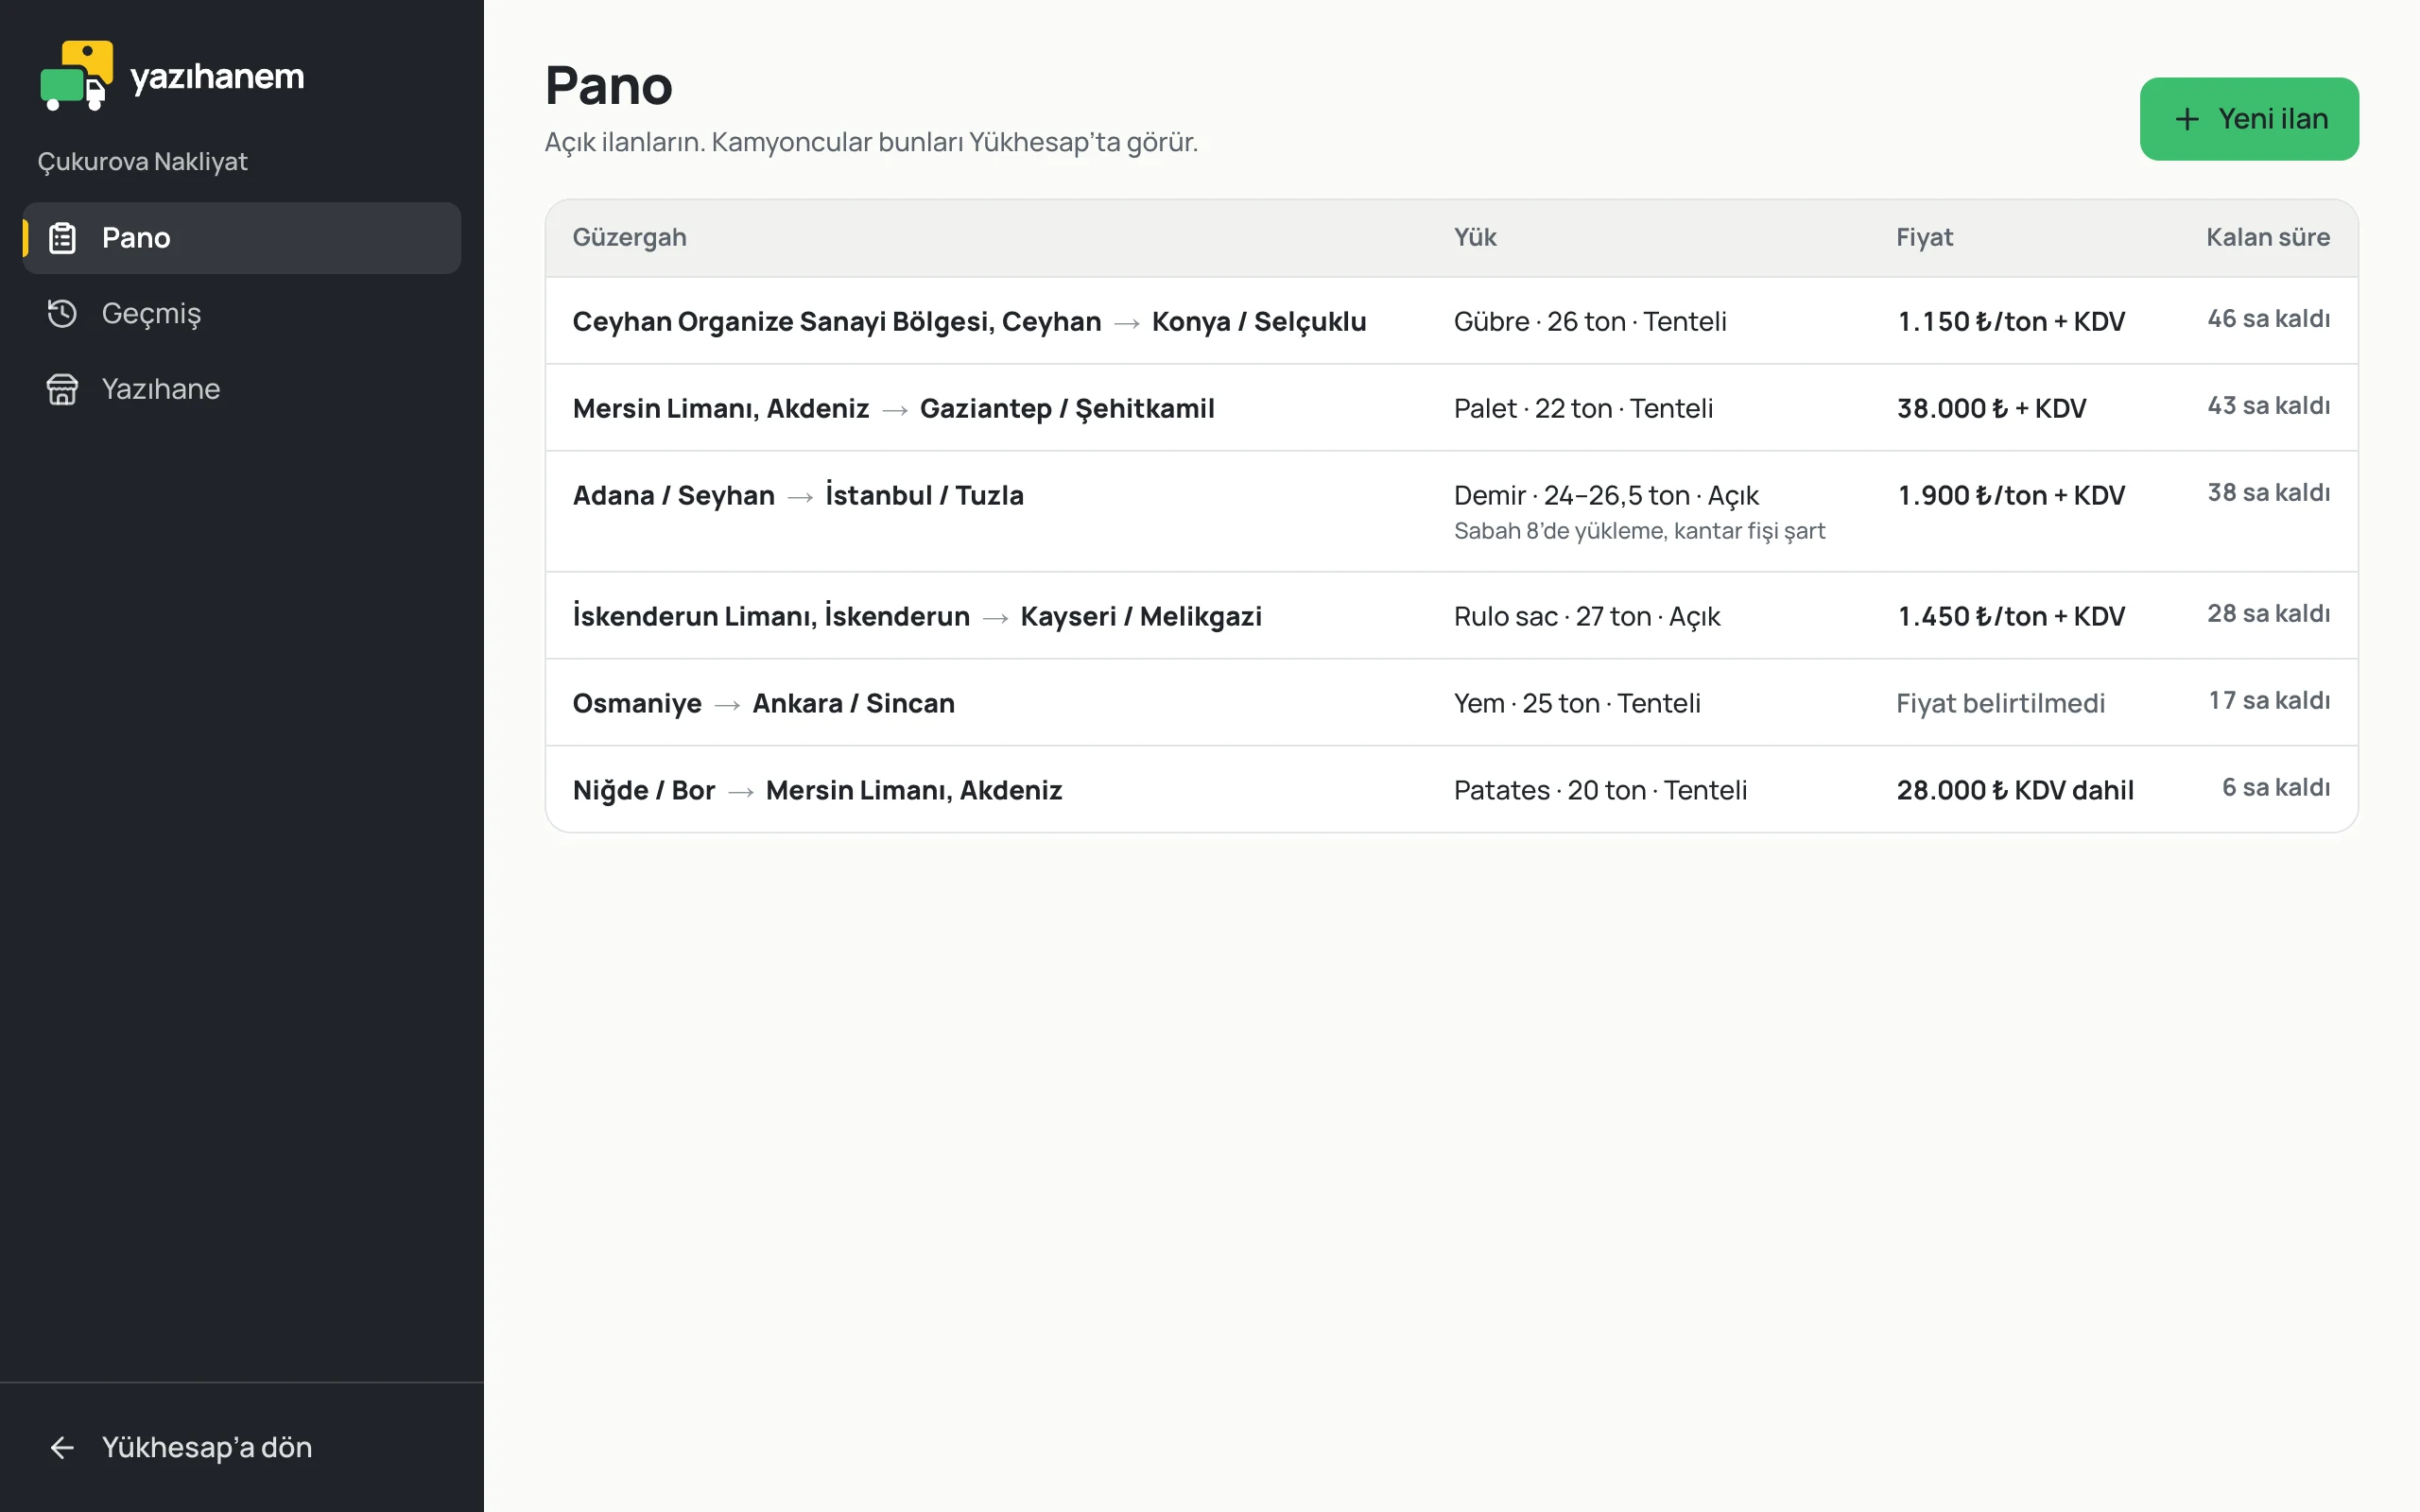The image size is (2420, 1512).
Task: Open the Osmaniye to Ankara / Sincan route
Action: pos(1451,703)
